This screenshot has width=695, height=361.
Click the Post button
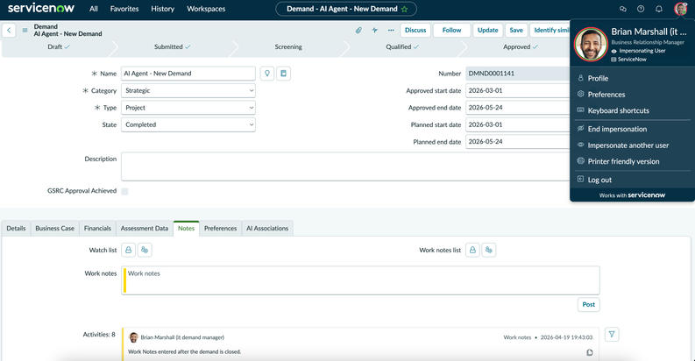click(588, 304)
